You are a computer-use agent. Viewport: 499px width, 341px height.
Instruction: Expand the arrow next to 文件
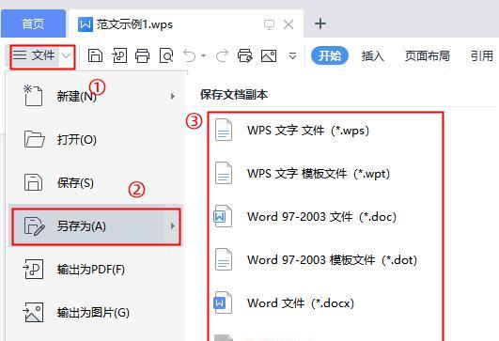66,56
